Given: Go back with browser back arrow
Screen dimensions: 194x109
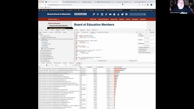Looking at the screenshot, I should [40, 5].
